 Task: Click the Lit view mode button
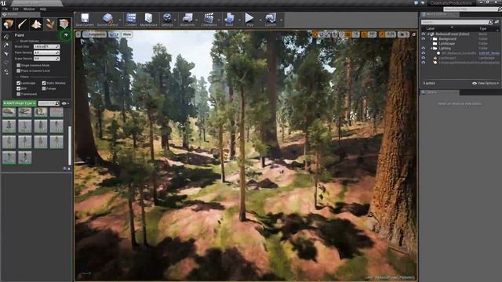[x=114, y=34]
